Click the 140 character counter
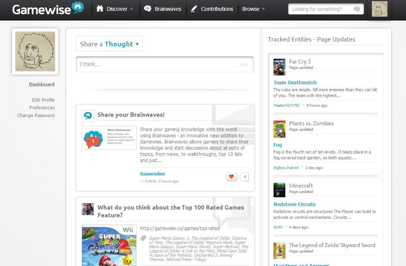 pyautogui.click(x=243, y=65)
